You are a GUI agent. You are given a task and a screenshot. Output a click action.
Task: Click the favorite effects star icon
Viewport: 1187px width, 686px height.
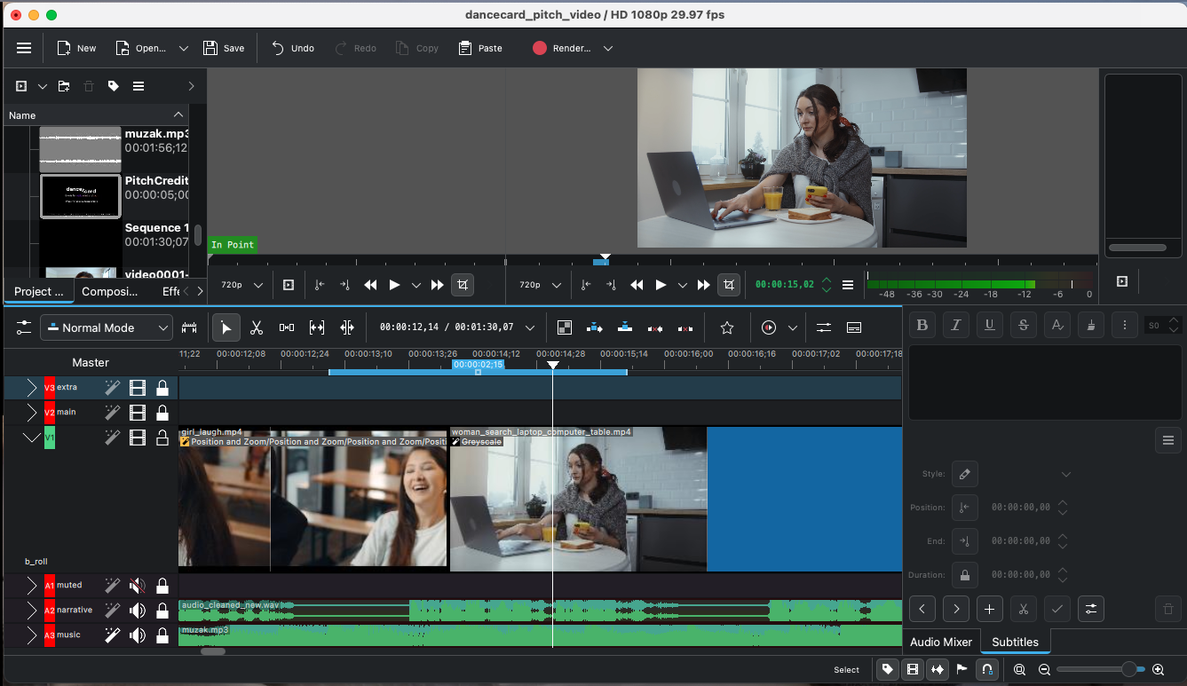(x=727, y=327)
